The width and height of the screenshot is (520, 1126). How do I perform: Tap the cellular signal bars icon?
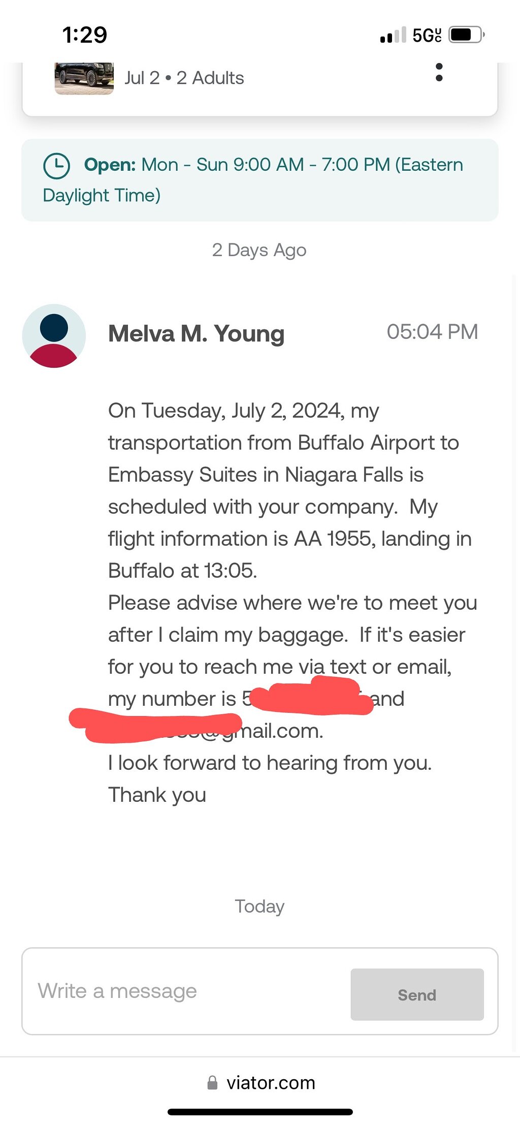point(393,35)
